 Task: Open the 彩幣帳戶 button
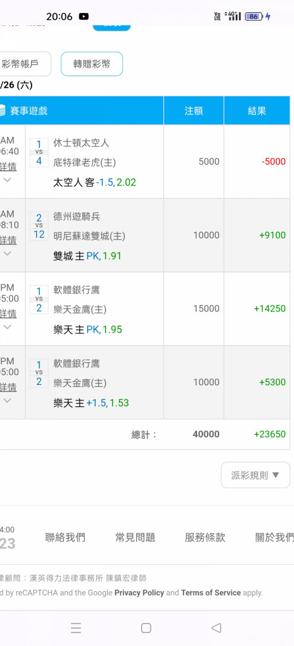[23, 64]
